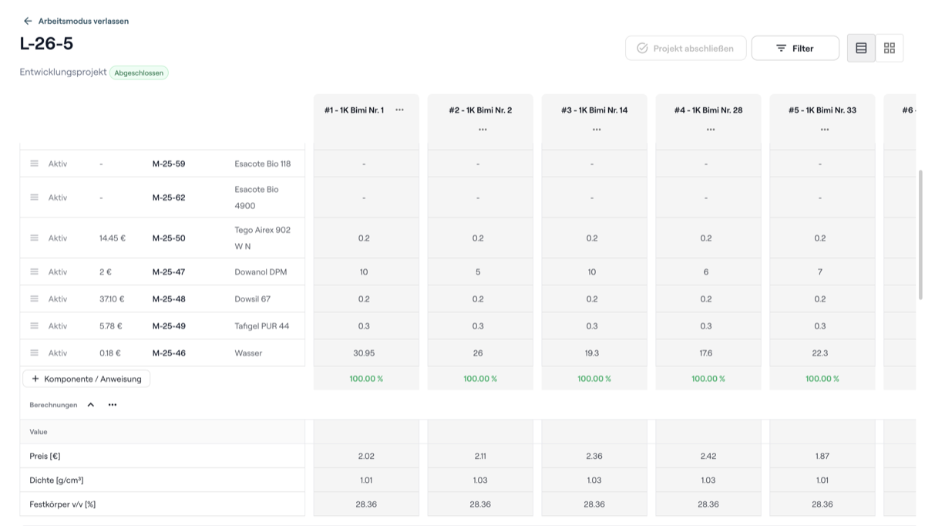Open material M-25-50 link
The image size is (925, 526).
(x=169, y=238)
